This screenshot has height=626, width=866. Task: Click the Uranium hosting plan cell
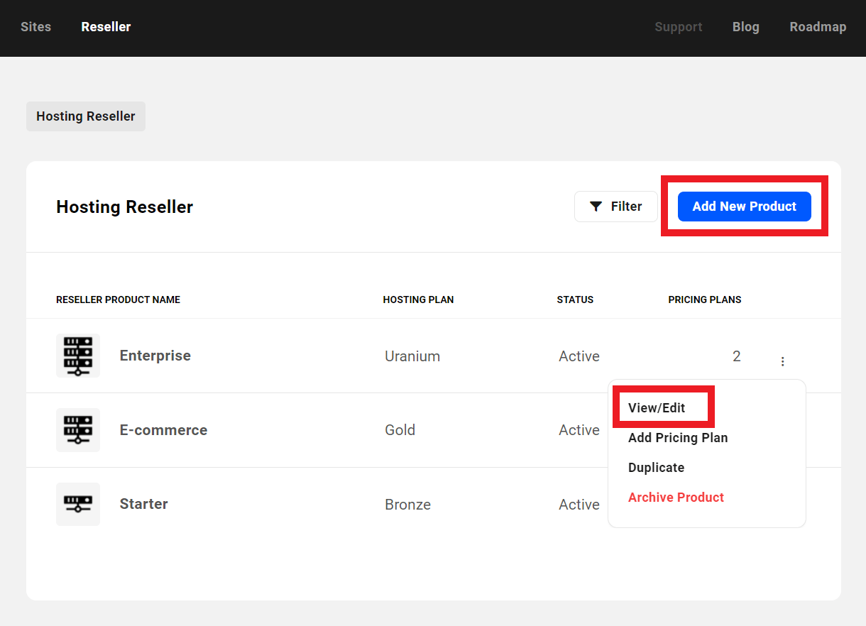412,356
